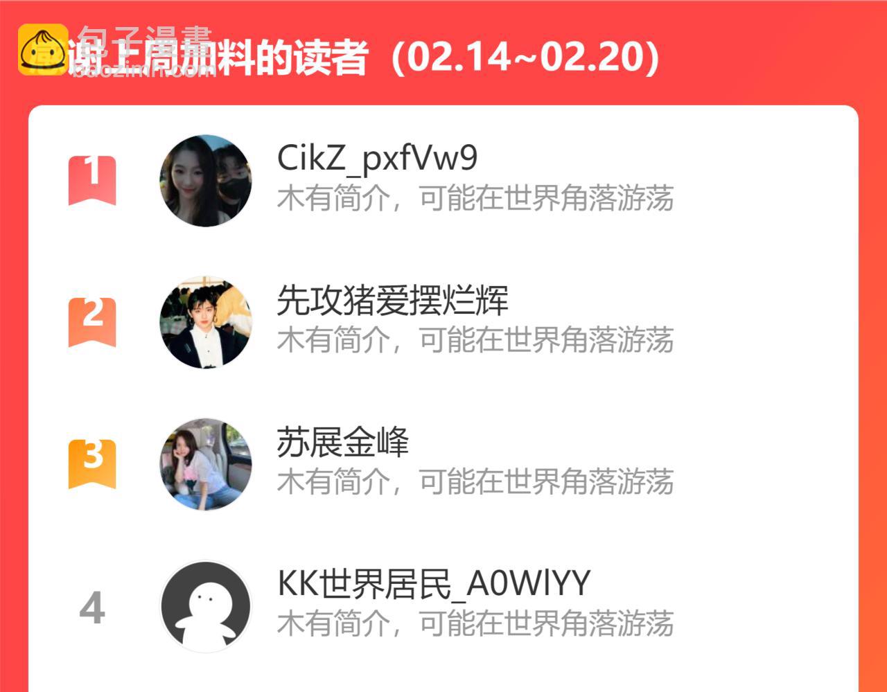The height and width of the screenshot is (692, 887).
Task: Click the yellow bun logo icon
Action: point(43,50)
